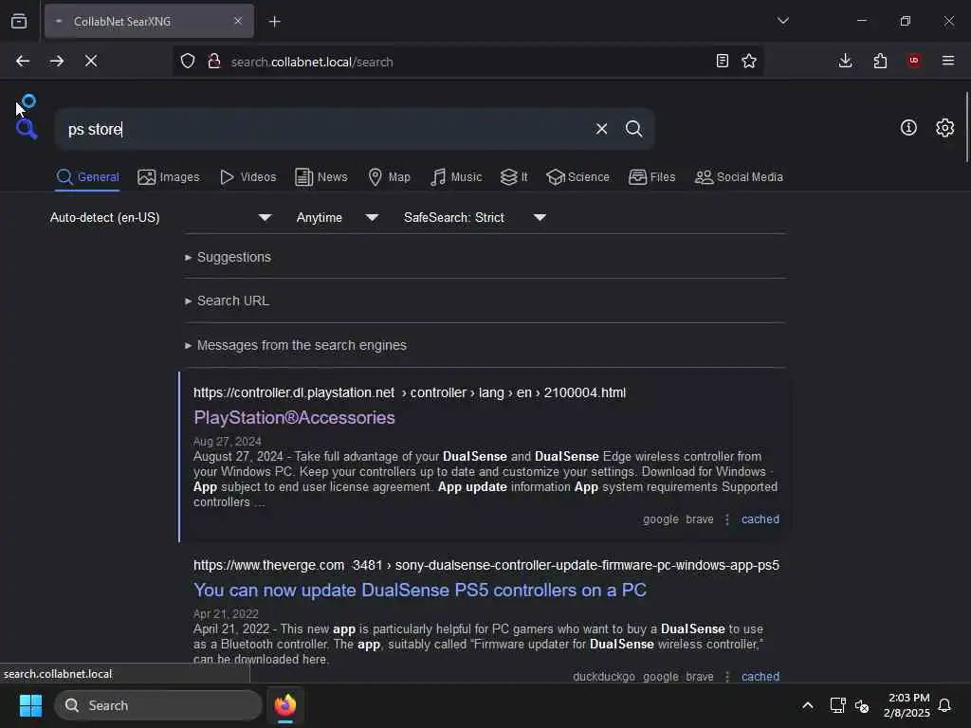This screenshot has width=971, height=728.
Task: Open the Anytime time range dropdown
Action: pos(338,217)
